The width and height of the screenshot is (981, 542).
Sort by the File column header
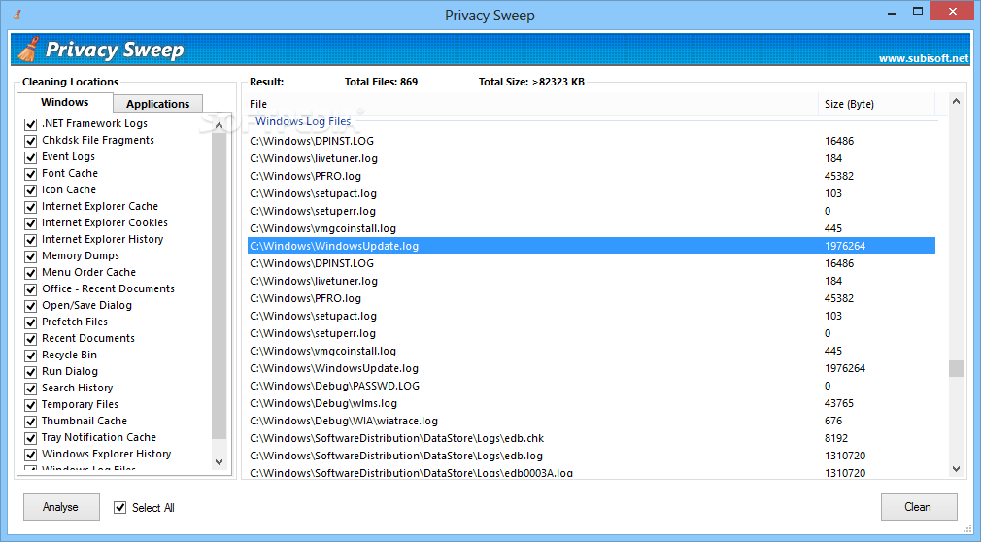coord(532,104)
